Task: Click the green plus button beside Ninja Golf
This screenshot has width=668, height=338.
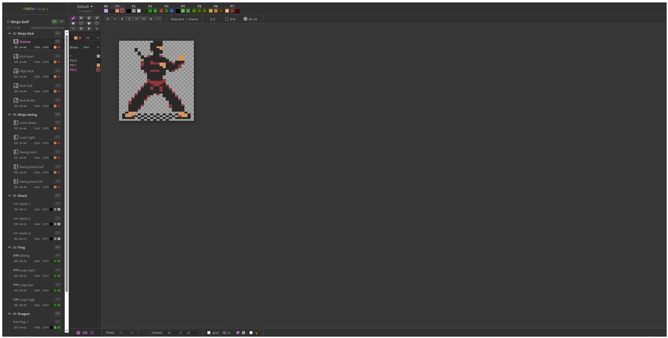Action: (55, 21)
